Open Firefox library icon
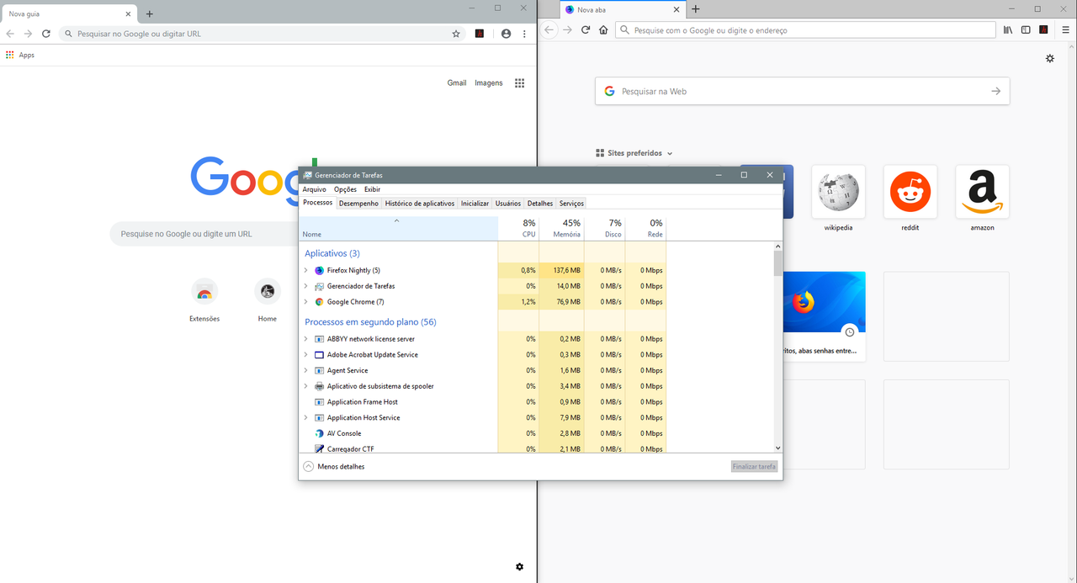 (x=1008, y=30)
